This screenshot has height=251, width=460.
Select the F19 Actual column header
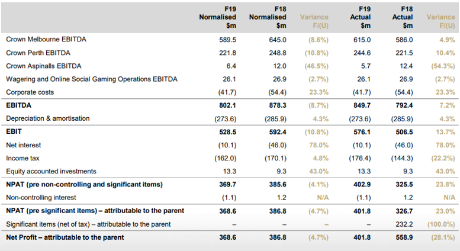click(x=361, y=17)
